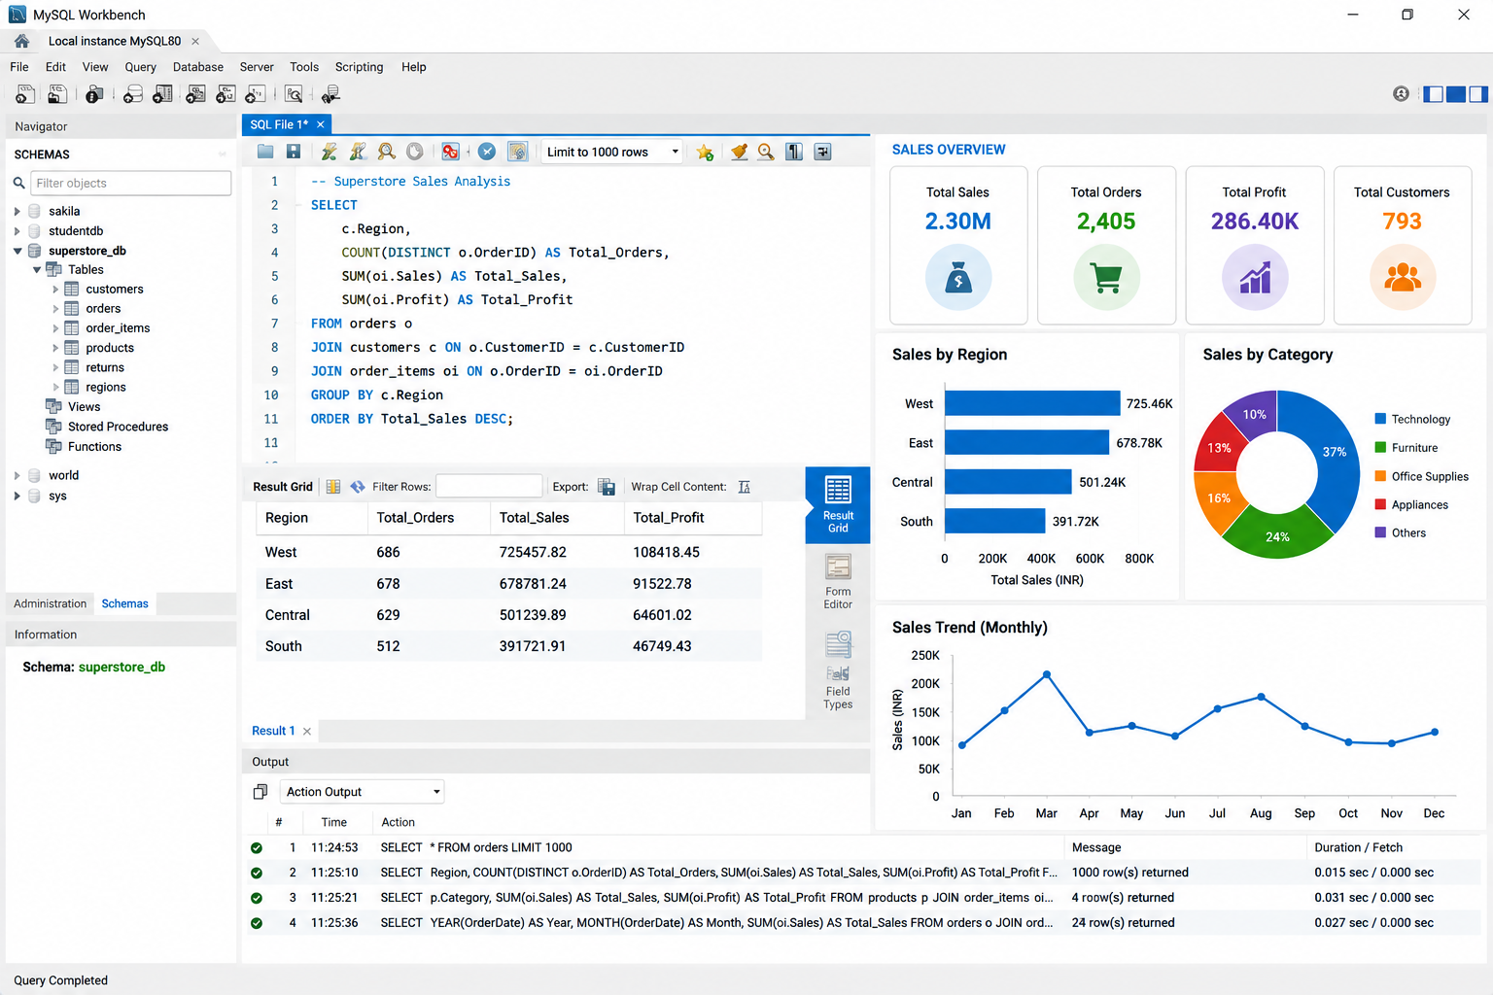Screen dimensions: 1493x995
Task: Click the create new function icon
Action: tap(256, 94)
